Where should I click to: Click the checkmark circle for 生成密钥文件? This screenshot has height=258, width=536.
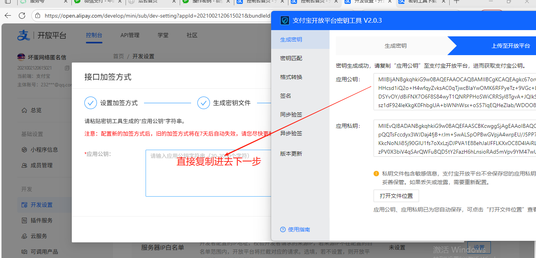(x=204, y=103)
